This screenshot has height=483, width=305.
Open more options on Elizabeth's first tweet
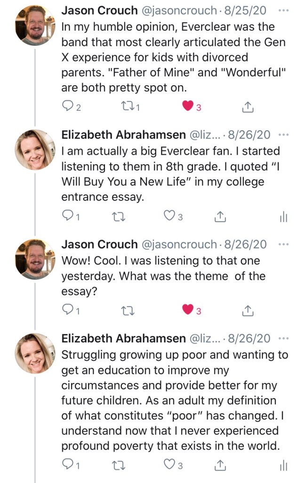[283, 135]
